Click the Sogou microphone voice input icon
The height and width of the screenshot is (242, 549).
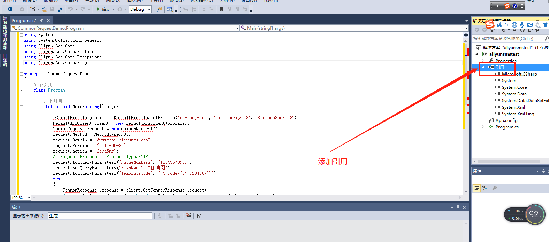522,25
